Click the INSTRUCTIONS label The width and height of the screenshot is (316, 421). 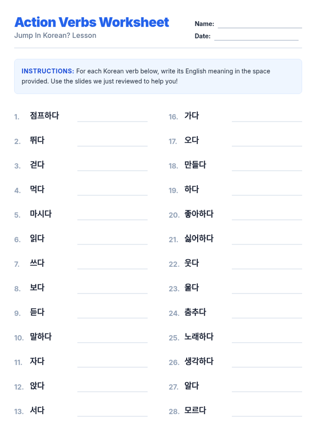(48, 71)
